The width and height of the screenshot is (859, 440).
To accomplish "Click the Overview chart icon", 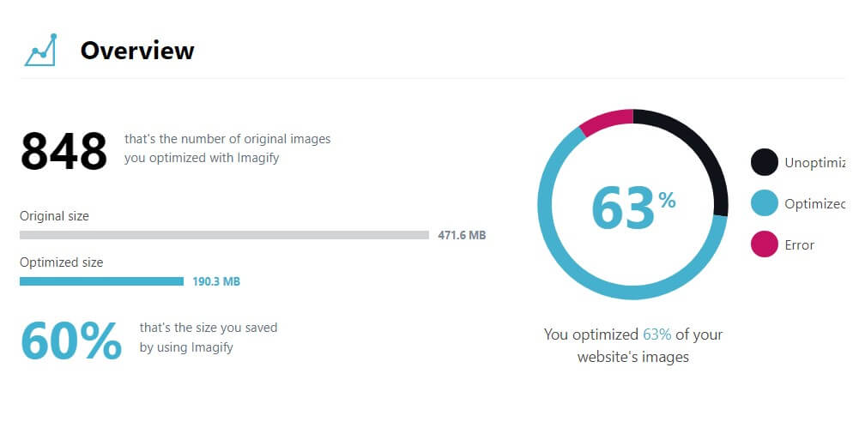I will pos(40,50).
